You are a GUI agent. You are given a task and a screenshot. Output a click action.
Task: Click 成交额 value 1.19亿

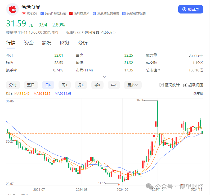198,63
